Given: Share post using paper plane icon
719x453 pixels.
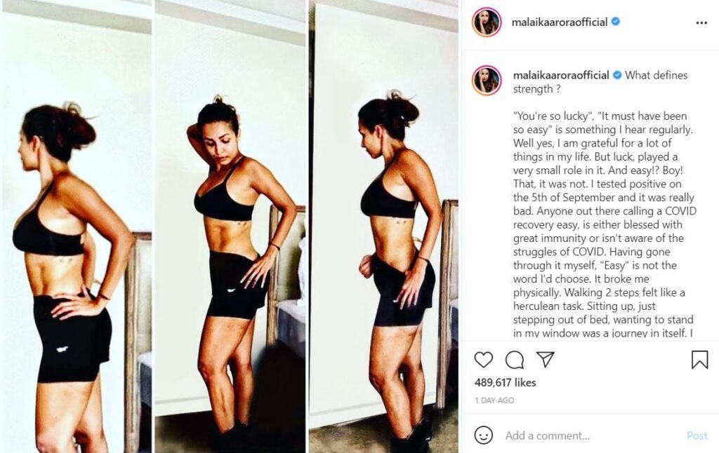Looking at the screenshot, I should coord(546,359).
